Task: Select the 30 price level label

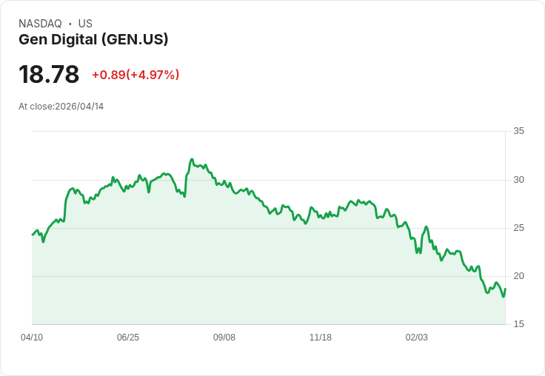Action: (x=519, y=180)
